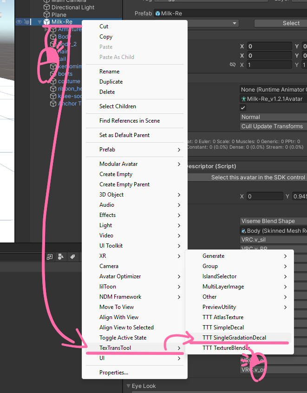Toggle the scene picking hand icon for Milk-Re

[27, 22]
